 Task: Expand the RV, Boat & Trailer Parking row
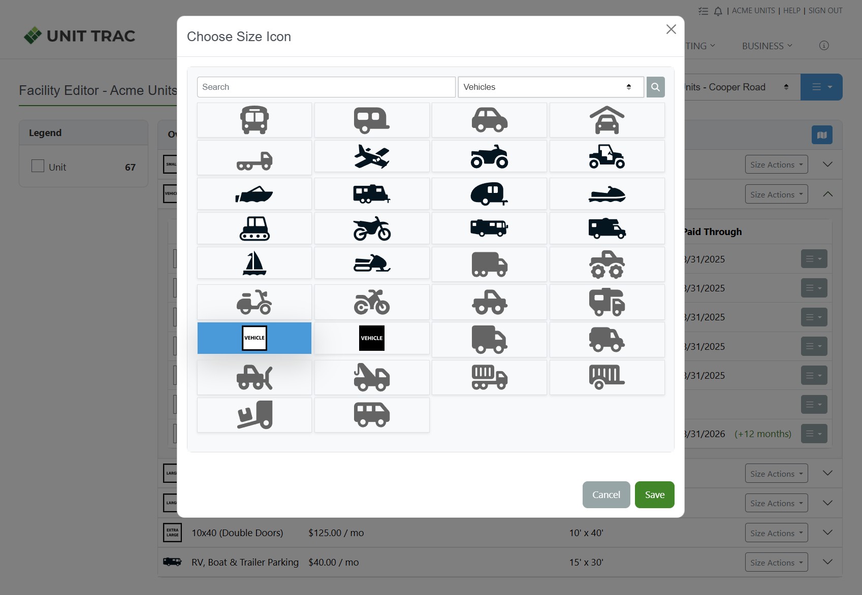[827, 562]
